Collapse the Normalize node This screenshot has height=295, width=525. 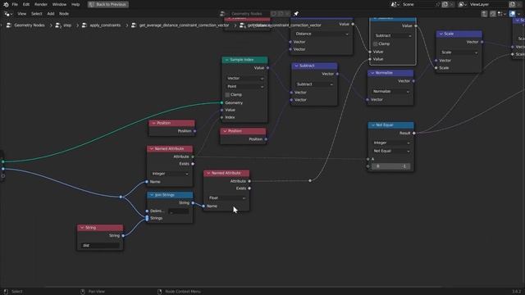point(372,73)
